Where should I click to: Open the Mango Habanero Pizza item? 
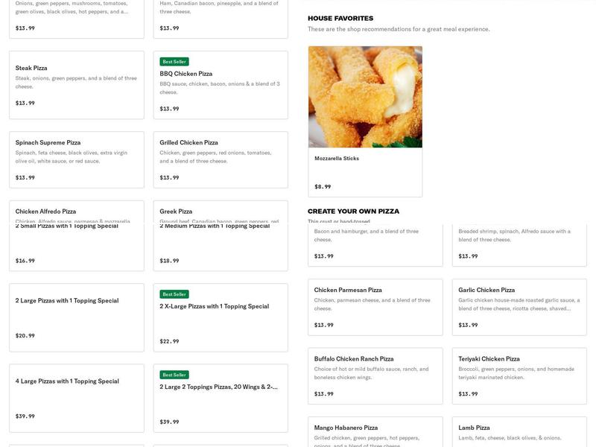375,432
